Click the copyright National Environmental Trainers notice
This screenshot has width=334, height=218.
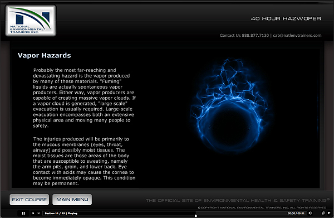coord(262,207)
